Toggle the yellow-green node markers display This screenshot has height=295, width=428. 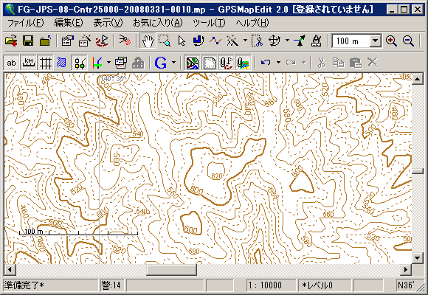[x=79, y=63]
